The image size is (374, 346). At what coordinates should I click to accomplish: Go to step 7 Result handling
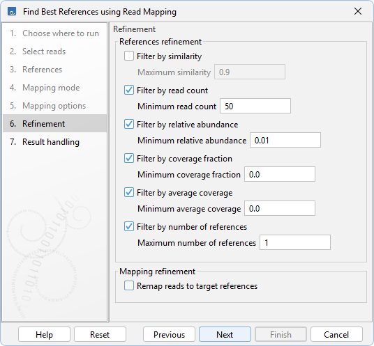click(54, 142)
